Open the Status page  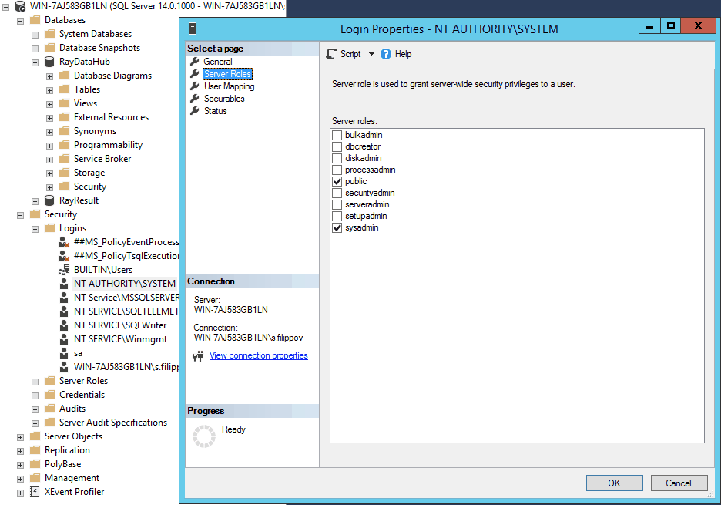[x=215, y=111]
